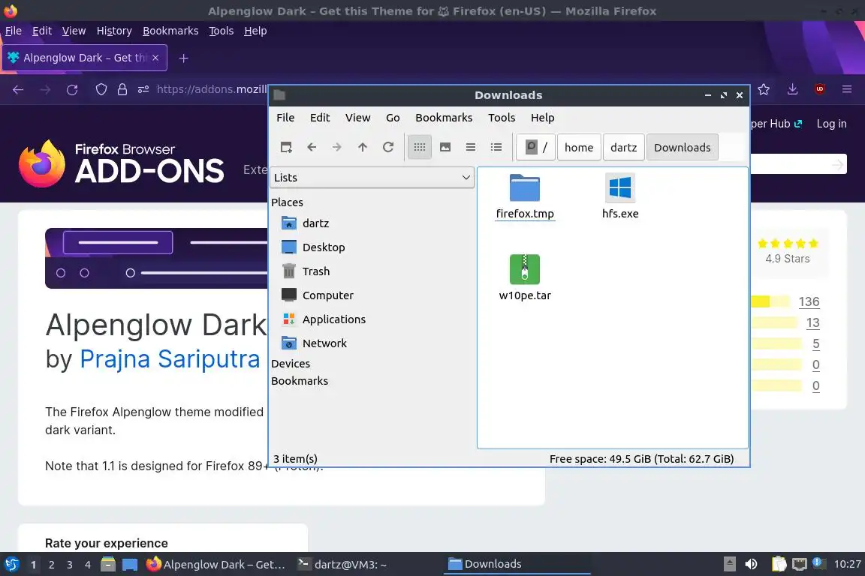Click the five-star rating bar

coord(770,301)
